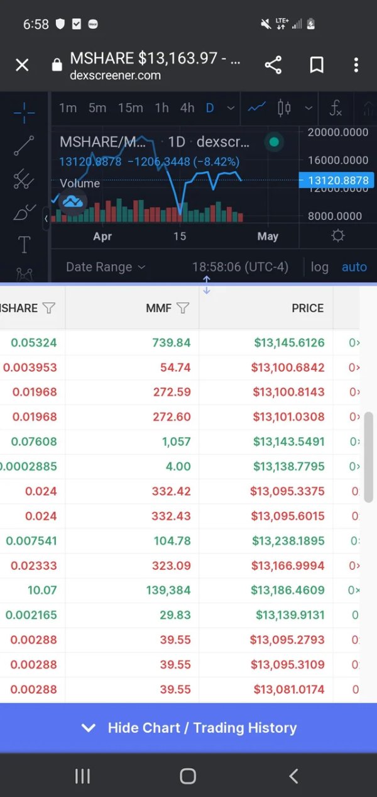Pick the brush drawing tool

pos(24,213)
